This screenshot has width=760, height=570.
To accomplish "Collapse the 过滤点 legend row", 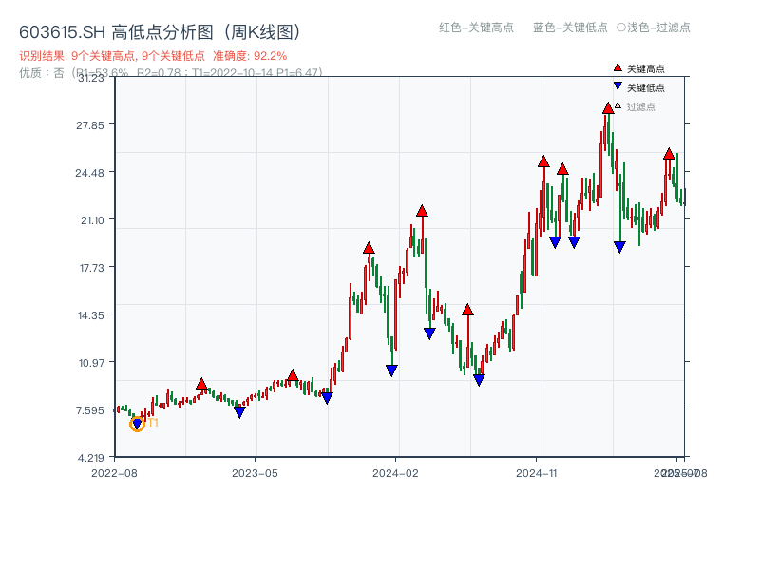I will coord(637,105).
